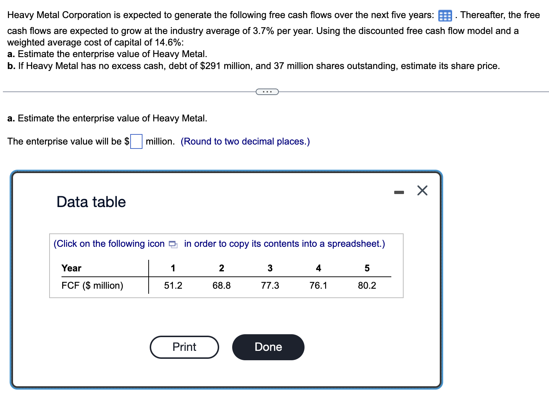Viewport: 549px width, 413px height.
Task: Select the FCF value 51.2 for Year 1
Action: coord(173,285)
